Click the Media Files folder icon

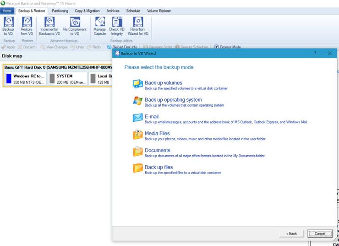click(x=138, y=135)
